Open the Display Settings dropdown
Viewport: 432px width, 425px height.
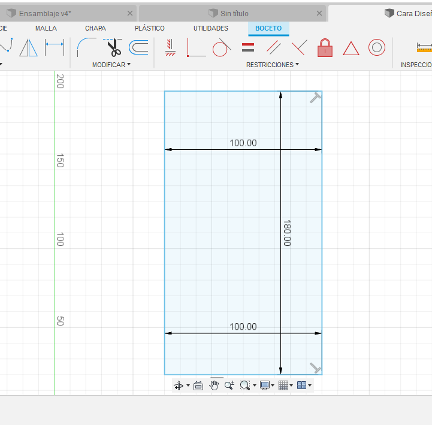[267, 385]
